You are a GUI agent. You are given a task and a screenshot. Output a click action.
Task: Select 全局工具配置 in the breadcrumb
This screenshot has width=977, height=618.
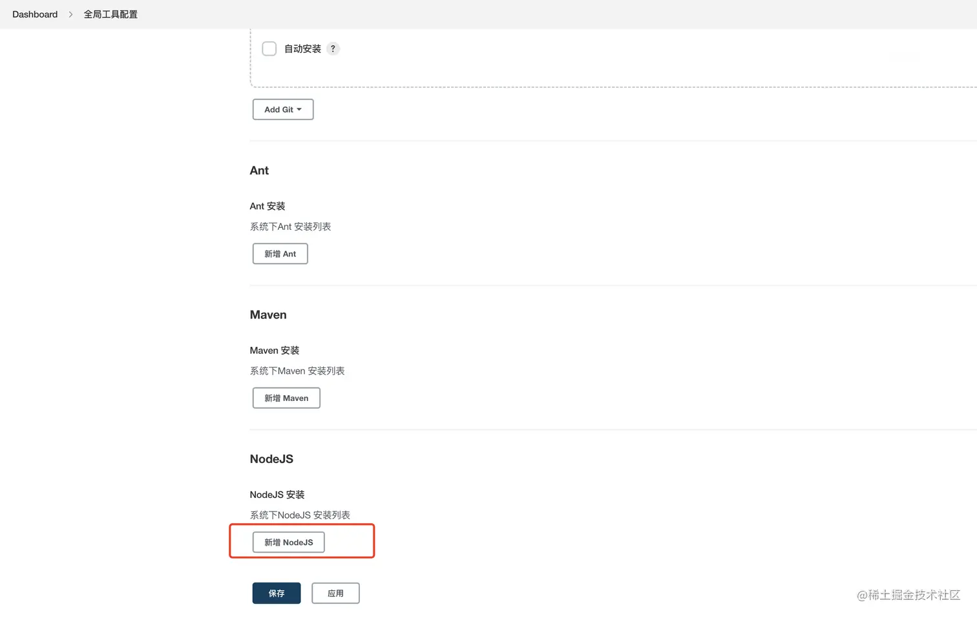pos(110,14)
